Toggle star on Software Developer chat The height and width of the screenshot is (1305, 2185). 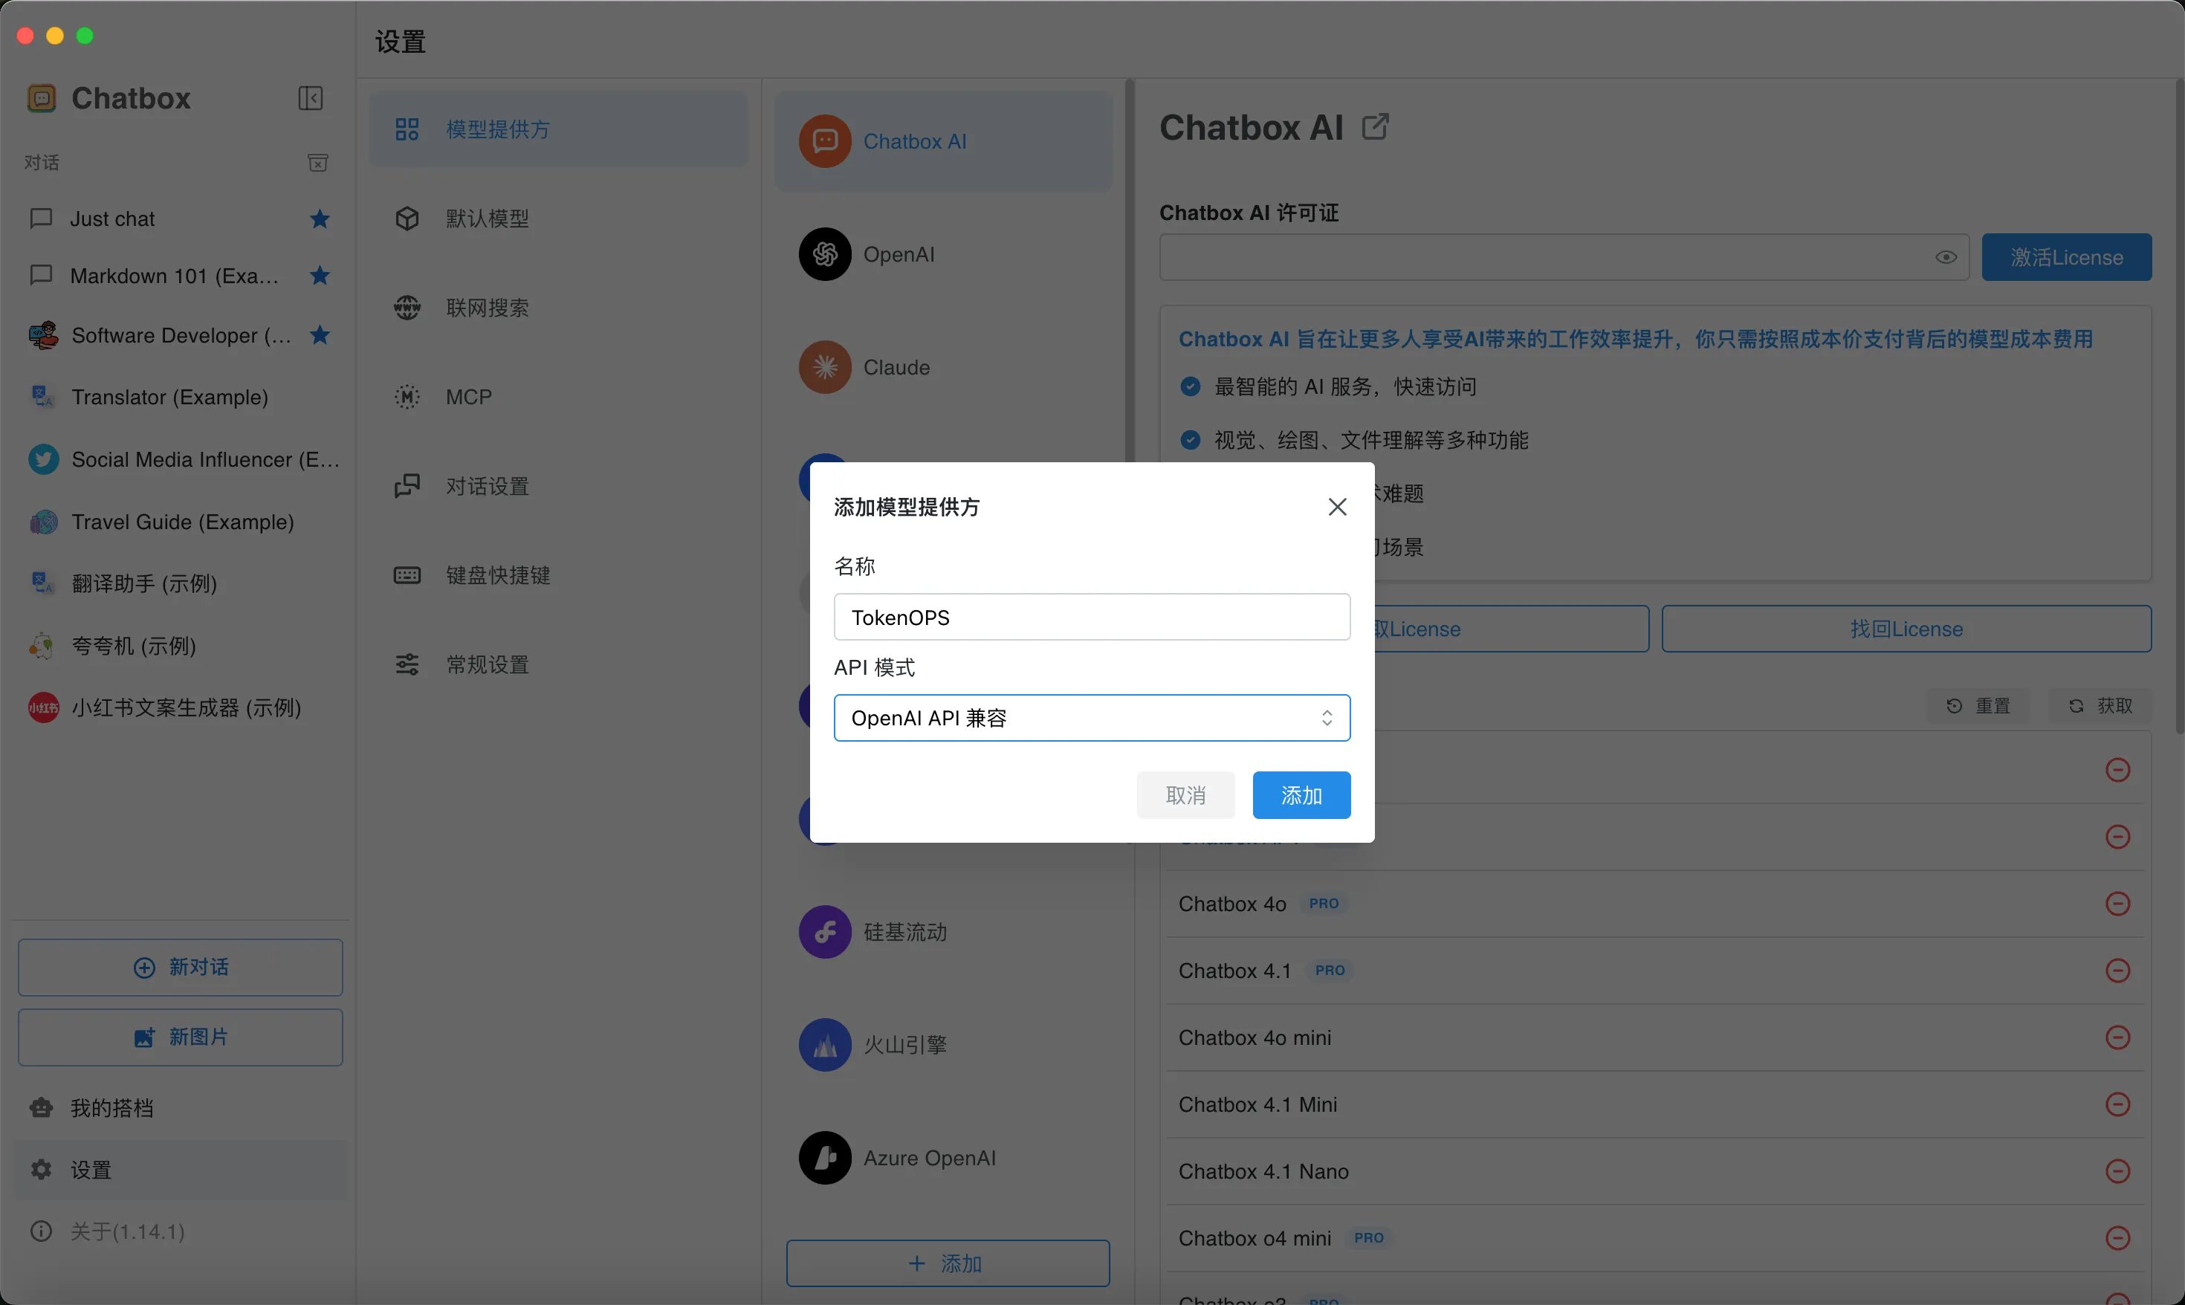(320, 335)
